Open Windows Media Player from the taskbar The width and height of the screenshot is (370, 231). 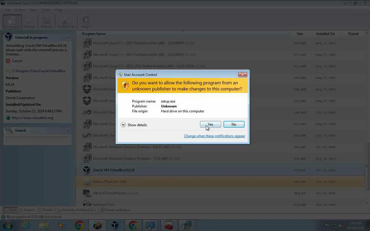61,225
